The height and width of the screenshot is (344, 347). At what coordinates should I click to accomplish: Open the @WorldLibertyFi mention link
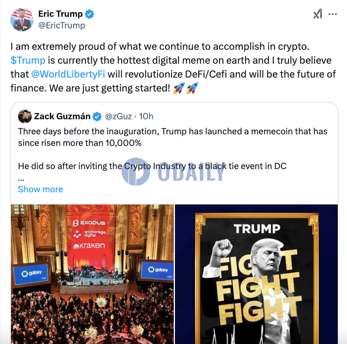[x=68, y=74]
